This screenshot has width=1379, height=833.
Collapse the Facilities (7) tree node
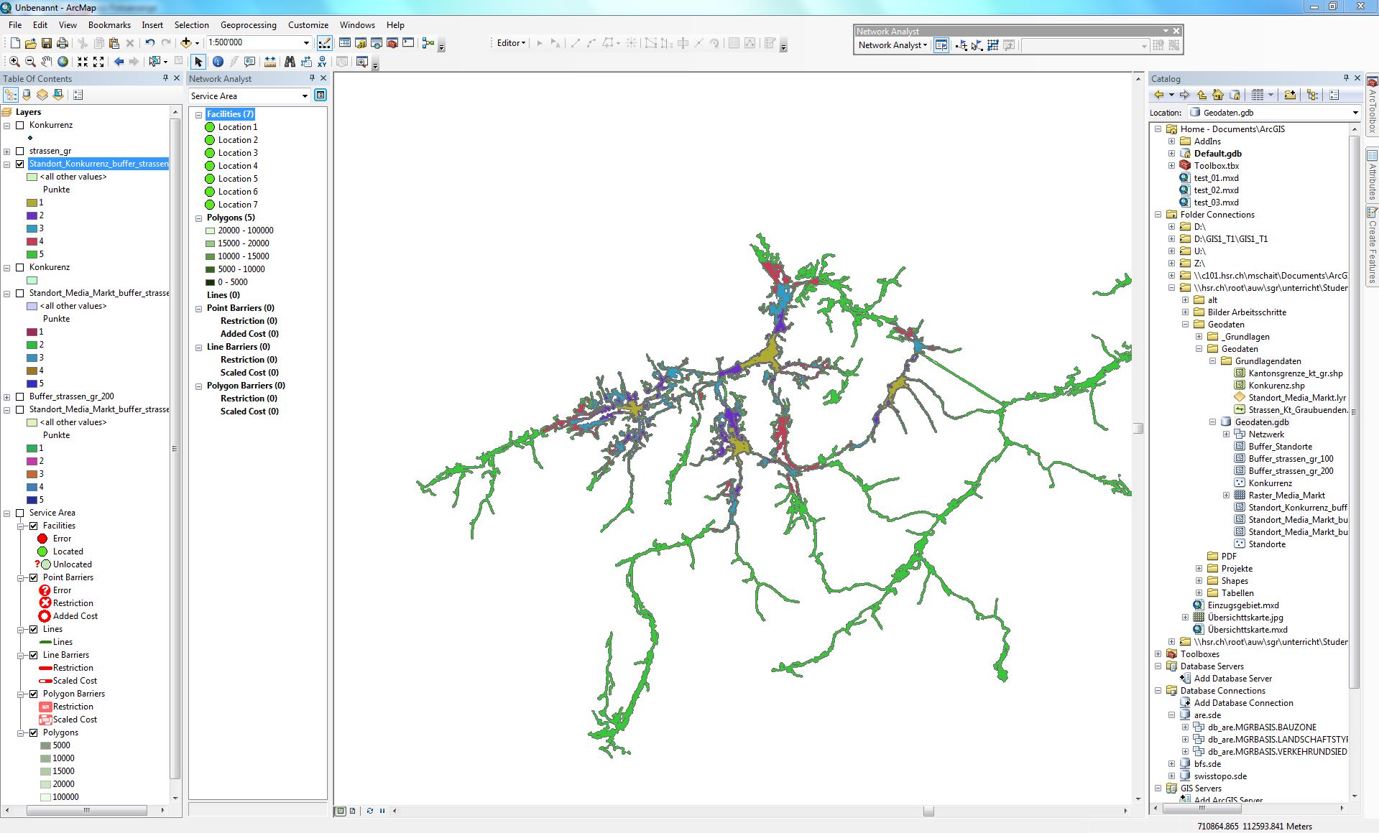[x=199, y=115]
